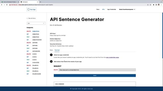Close the Developers tab
The height and width of the screenshot is (91, 163).
(37, 2)
